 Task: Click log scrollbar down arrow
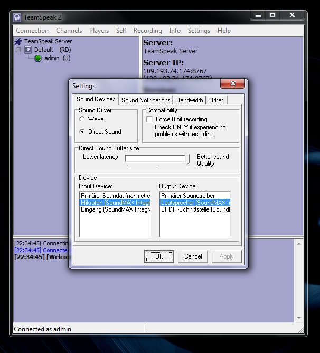[299, 318]
